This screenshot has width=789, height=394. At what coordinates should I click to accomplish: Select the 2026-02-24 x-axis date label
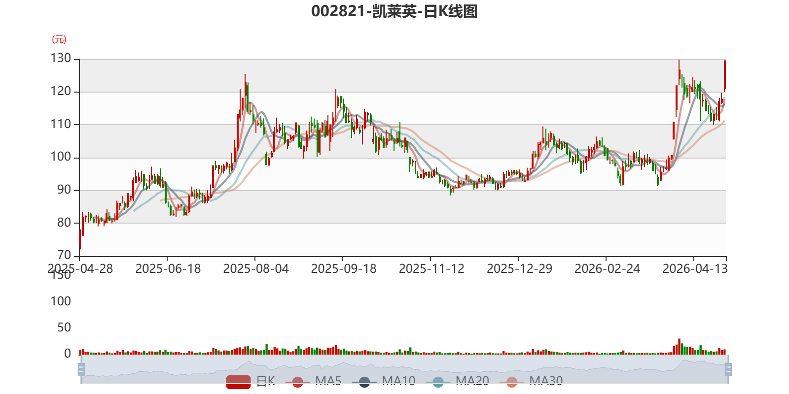tap(607, 268)
